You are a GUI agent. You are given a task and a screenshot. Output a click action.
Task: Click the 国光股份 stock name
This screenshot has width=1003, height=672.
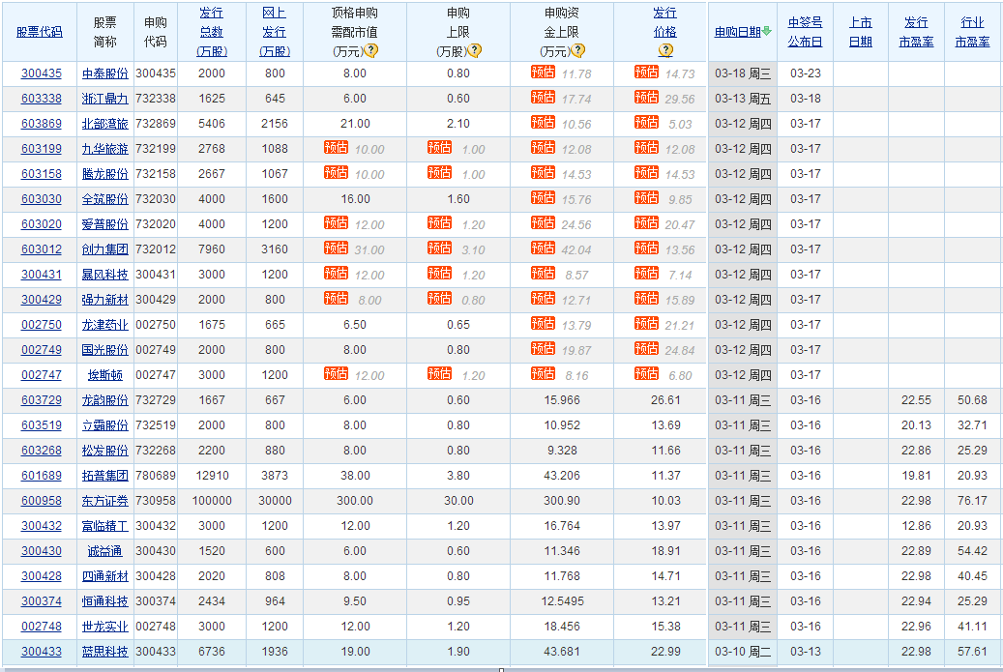point(104,350)
